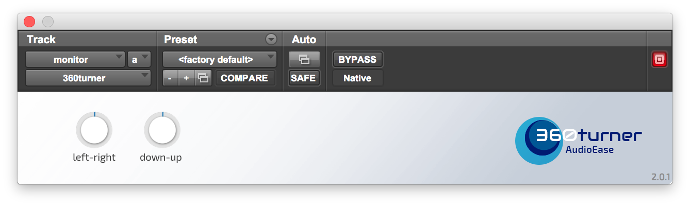Screen dimensions: 690x206
Task: Open the <factory default> preset dropdown
Action: tap(220, 59)
